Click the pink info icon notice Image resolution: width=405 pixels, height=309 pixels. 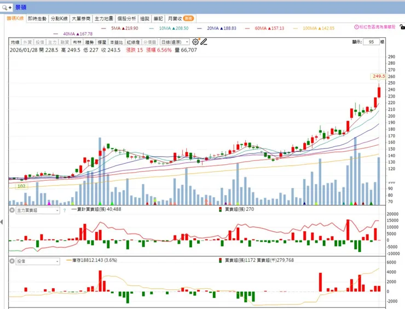(356, 27)
